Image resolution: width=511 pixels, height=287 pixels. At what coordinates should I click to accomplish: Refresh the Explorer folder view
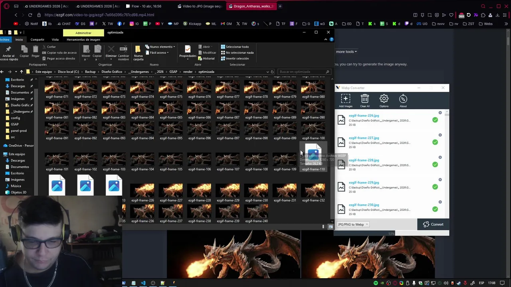click(272, 72)
